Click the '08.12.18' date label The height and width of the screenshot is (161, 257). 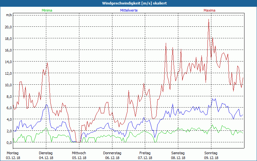(178, 158)
